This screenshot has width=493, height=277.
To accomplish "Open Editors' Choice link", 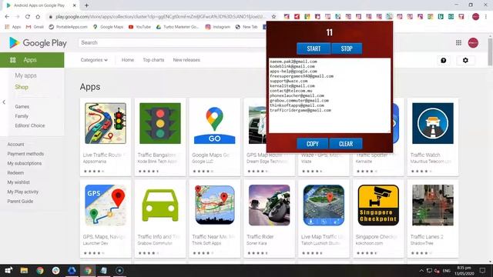I will (30, 125).
